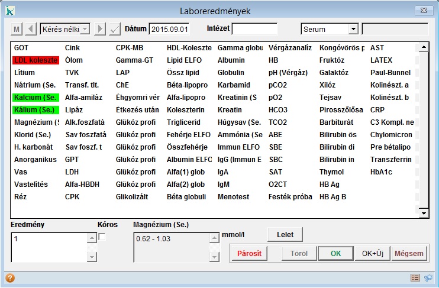Confirm with the green OK button
The height and width of the screenshot is (288, 439).
(335, 254)
